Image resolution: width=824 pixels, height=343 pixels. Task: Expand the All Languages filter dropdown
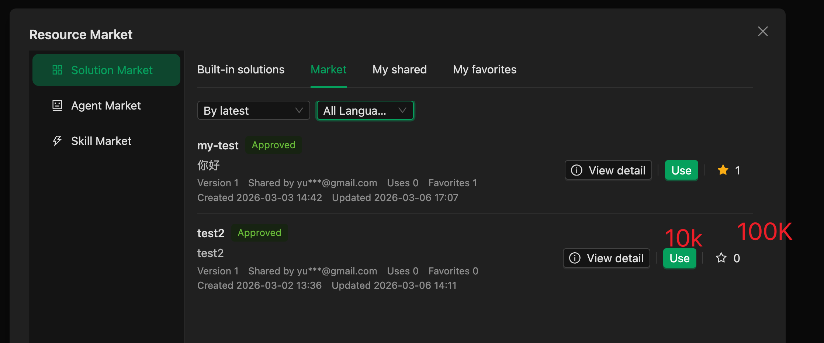[365, 111]
